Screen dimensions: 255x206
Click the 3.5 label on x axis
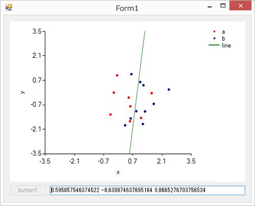pos(191,161)
